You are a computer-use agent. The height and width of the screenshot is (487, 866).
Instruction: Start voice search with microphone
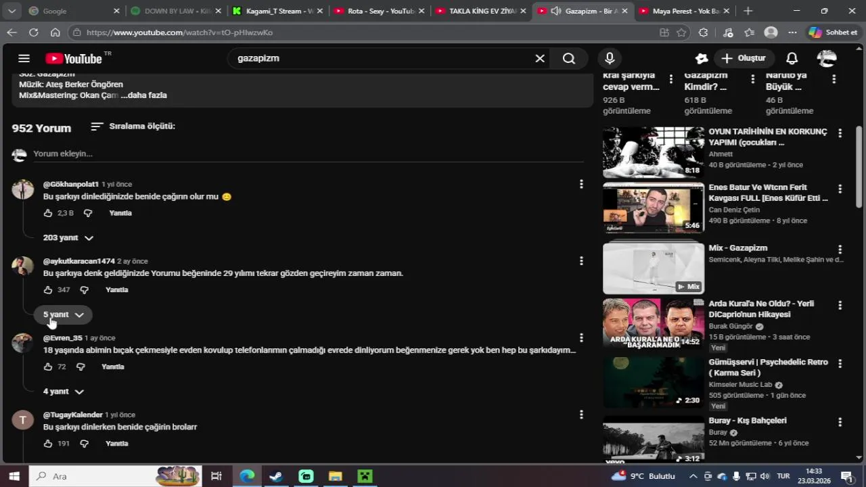tap(610, 59)
